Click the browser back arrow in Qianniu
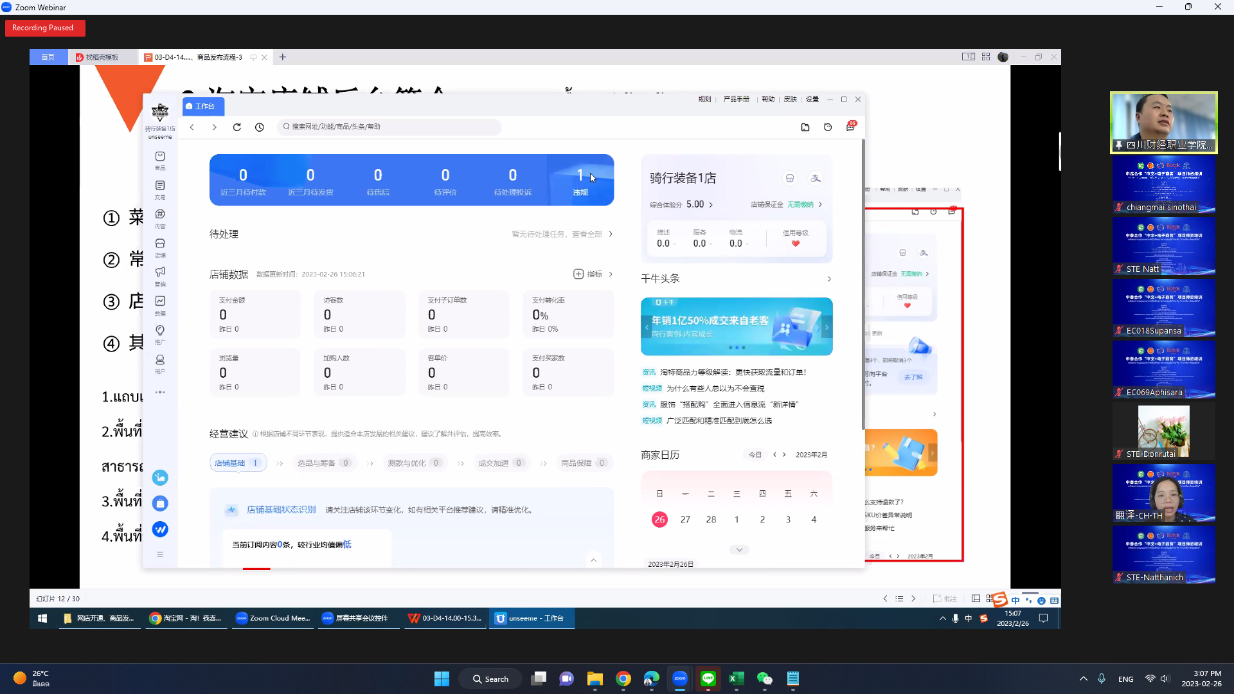The height and width of the screenshot is (694, 1234). point(192,127)
